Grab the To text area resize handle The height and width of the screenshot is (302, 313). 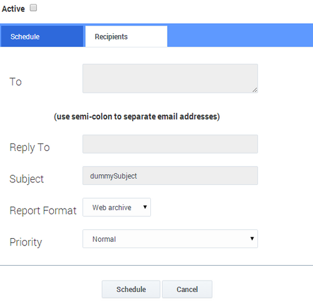(x=255, y=90)
